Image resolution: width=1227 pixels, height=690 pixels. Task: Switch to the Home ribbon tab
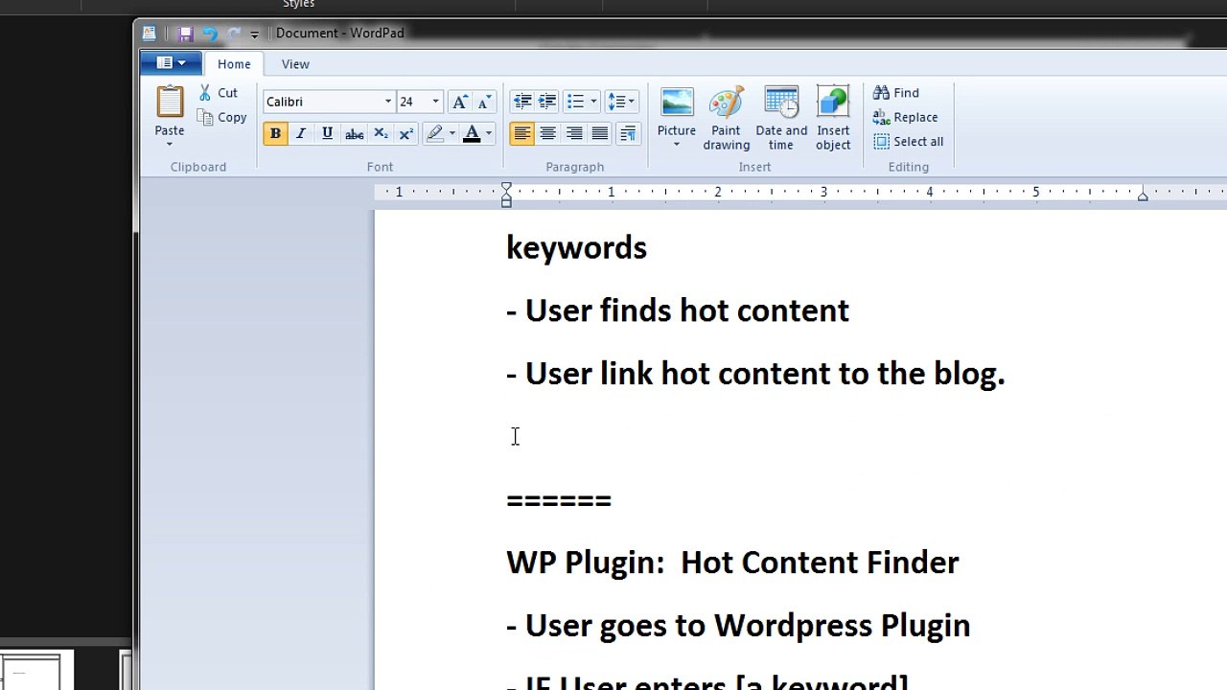click(234, 64)
